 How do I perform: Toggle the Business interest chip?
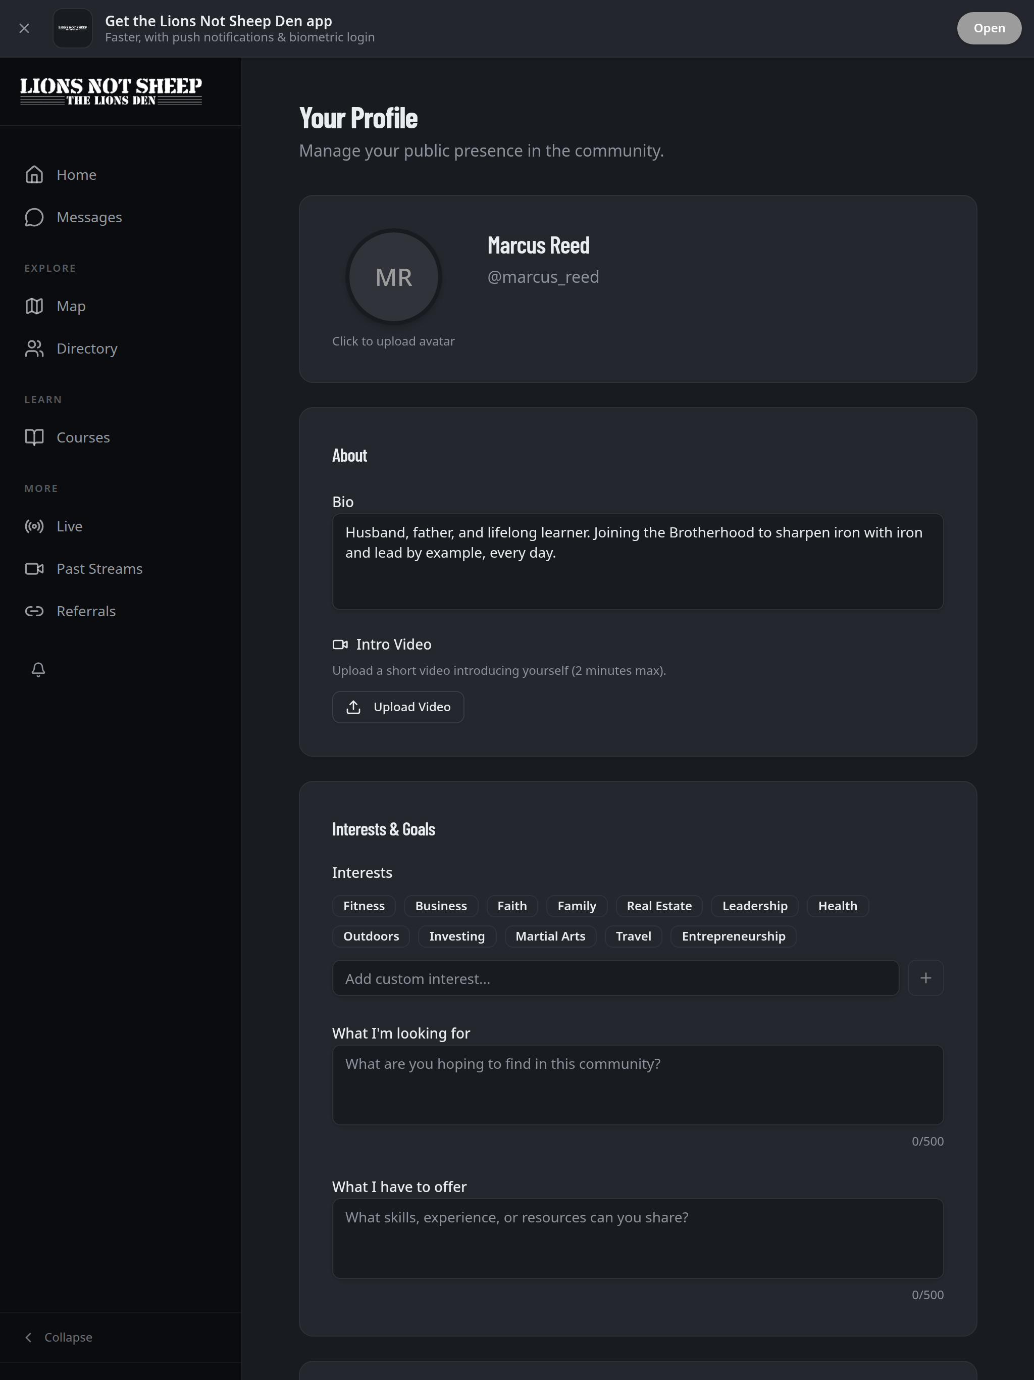pyautogui.click(x=441, y=906)
